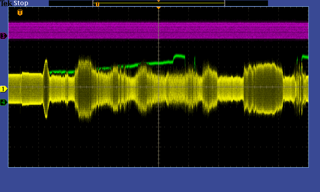Click the thin green spike right of center
Image resolution: width=320 pixels, height=192 pixels.
[195, 62]
